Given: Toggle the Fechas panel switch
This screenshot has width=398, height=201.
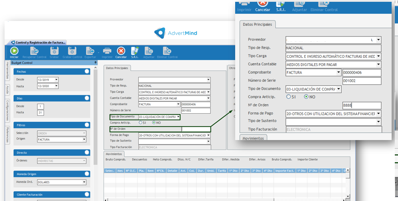Looking at the screenshot, I should coord(86,71).
